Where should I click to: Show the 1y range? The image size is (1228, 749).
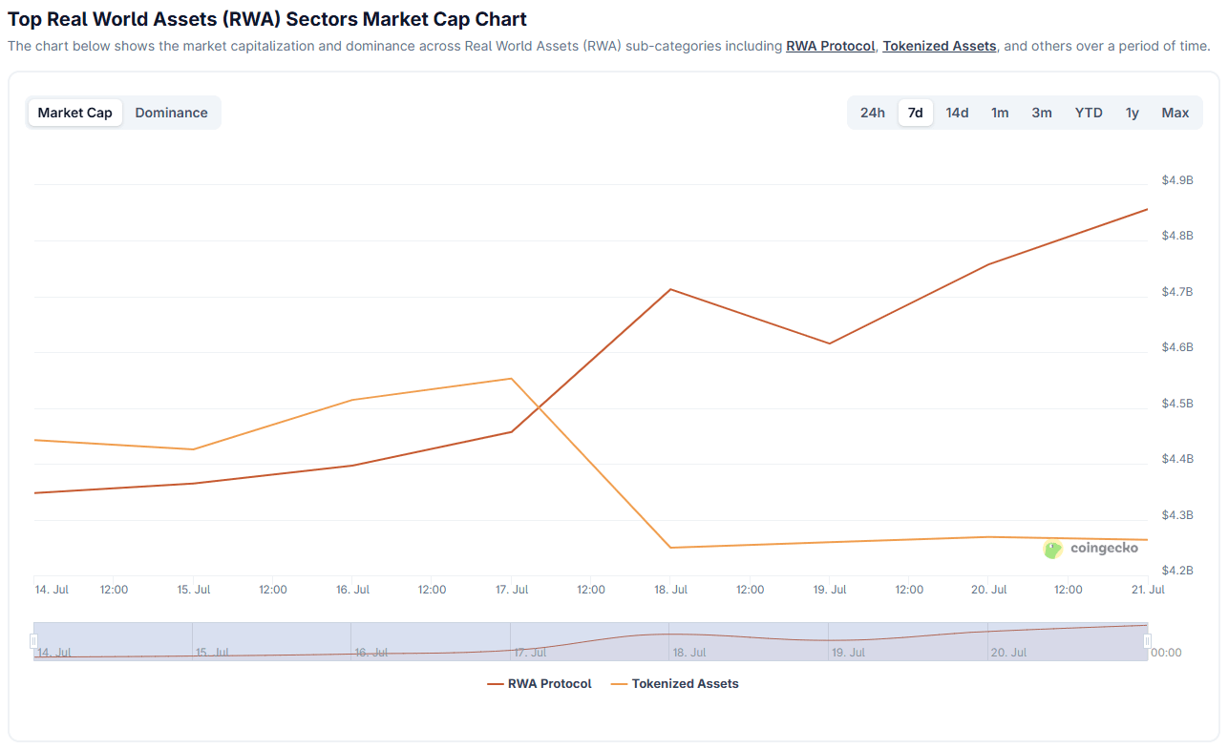1133,113
